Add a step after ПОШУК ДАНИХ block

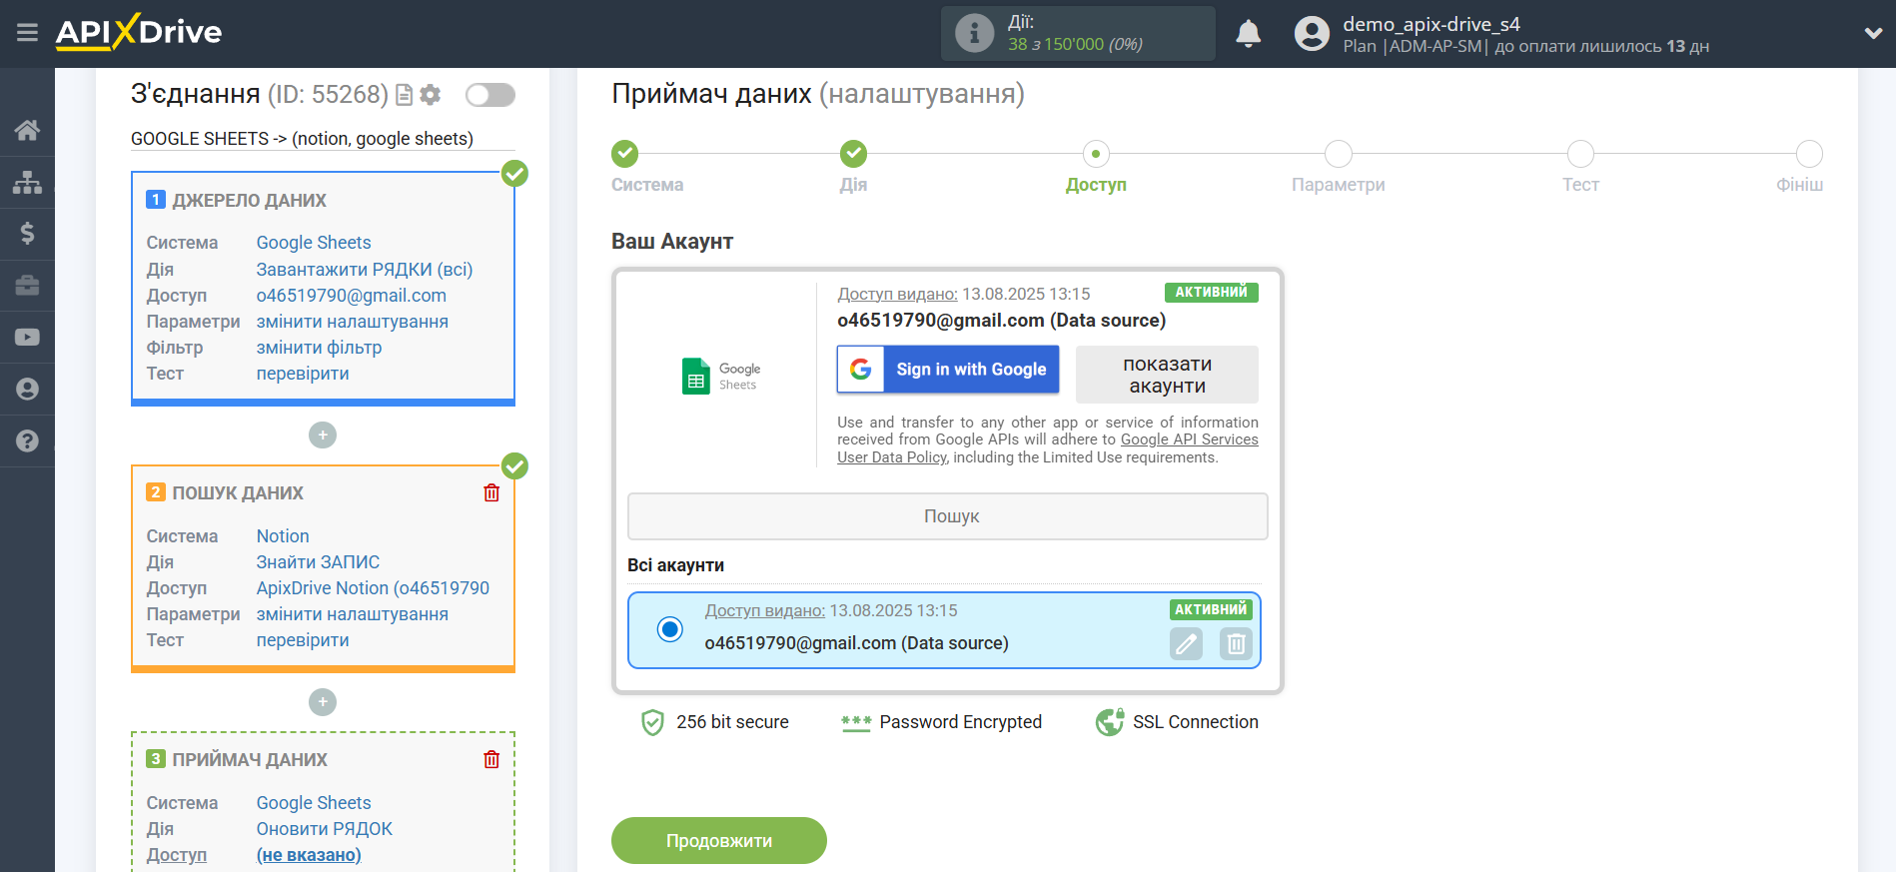(323, 702)
